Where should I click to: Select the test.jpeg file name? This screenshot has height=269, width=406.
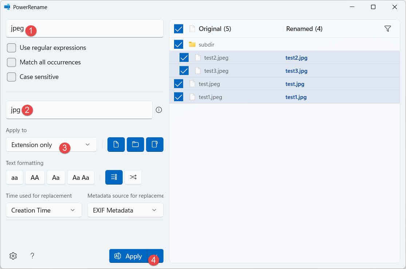[x=209, y=84]
